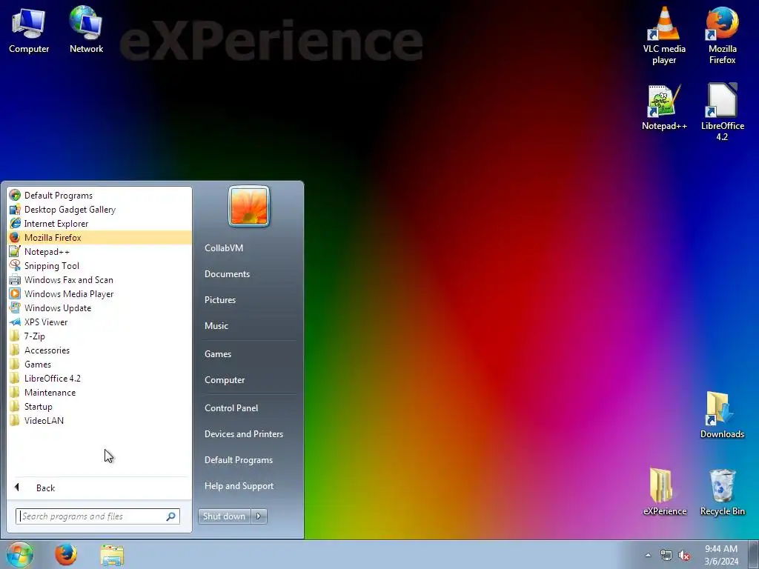Open Default Programs in the programs list
The image size is (759, 569).
tap(99, 196)
